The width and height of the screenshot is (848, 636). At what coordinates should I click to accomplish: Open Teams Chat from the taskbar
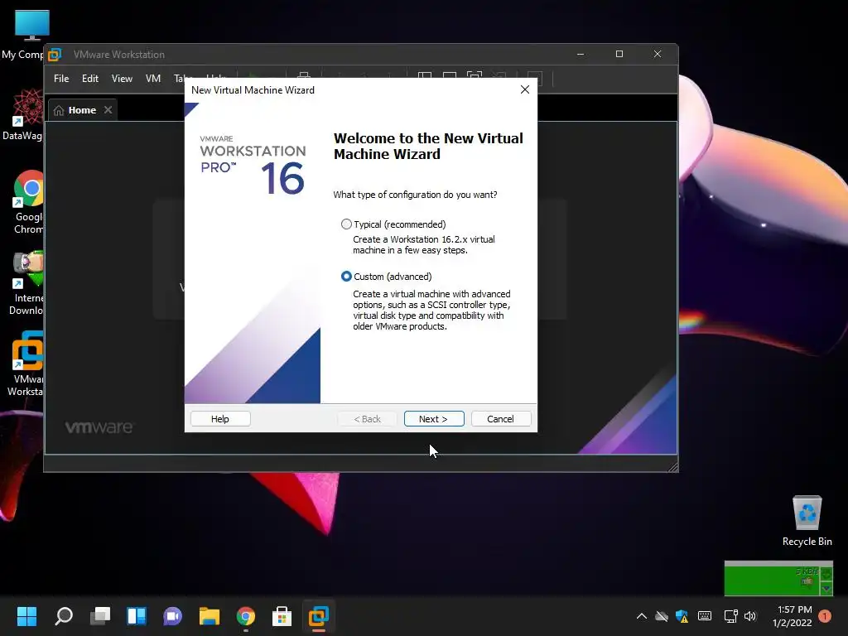(x=172, y=616)
